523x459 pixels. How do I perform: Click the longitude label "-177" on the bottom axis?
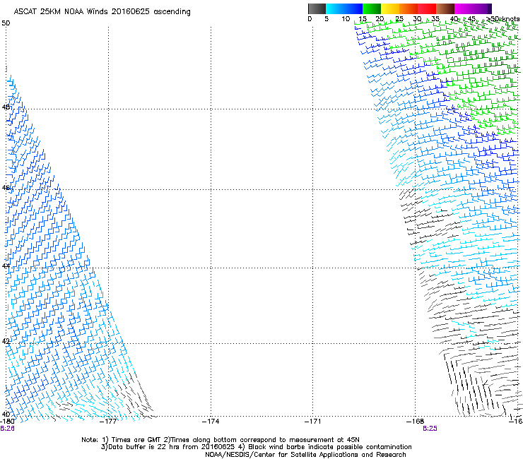click(108, 422)
